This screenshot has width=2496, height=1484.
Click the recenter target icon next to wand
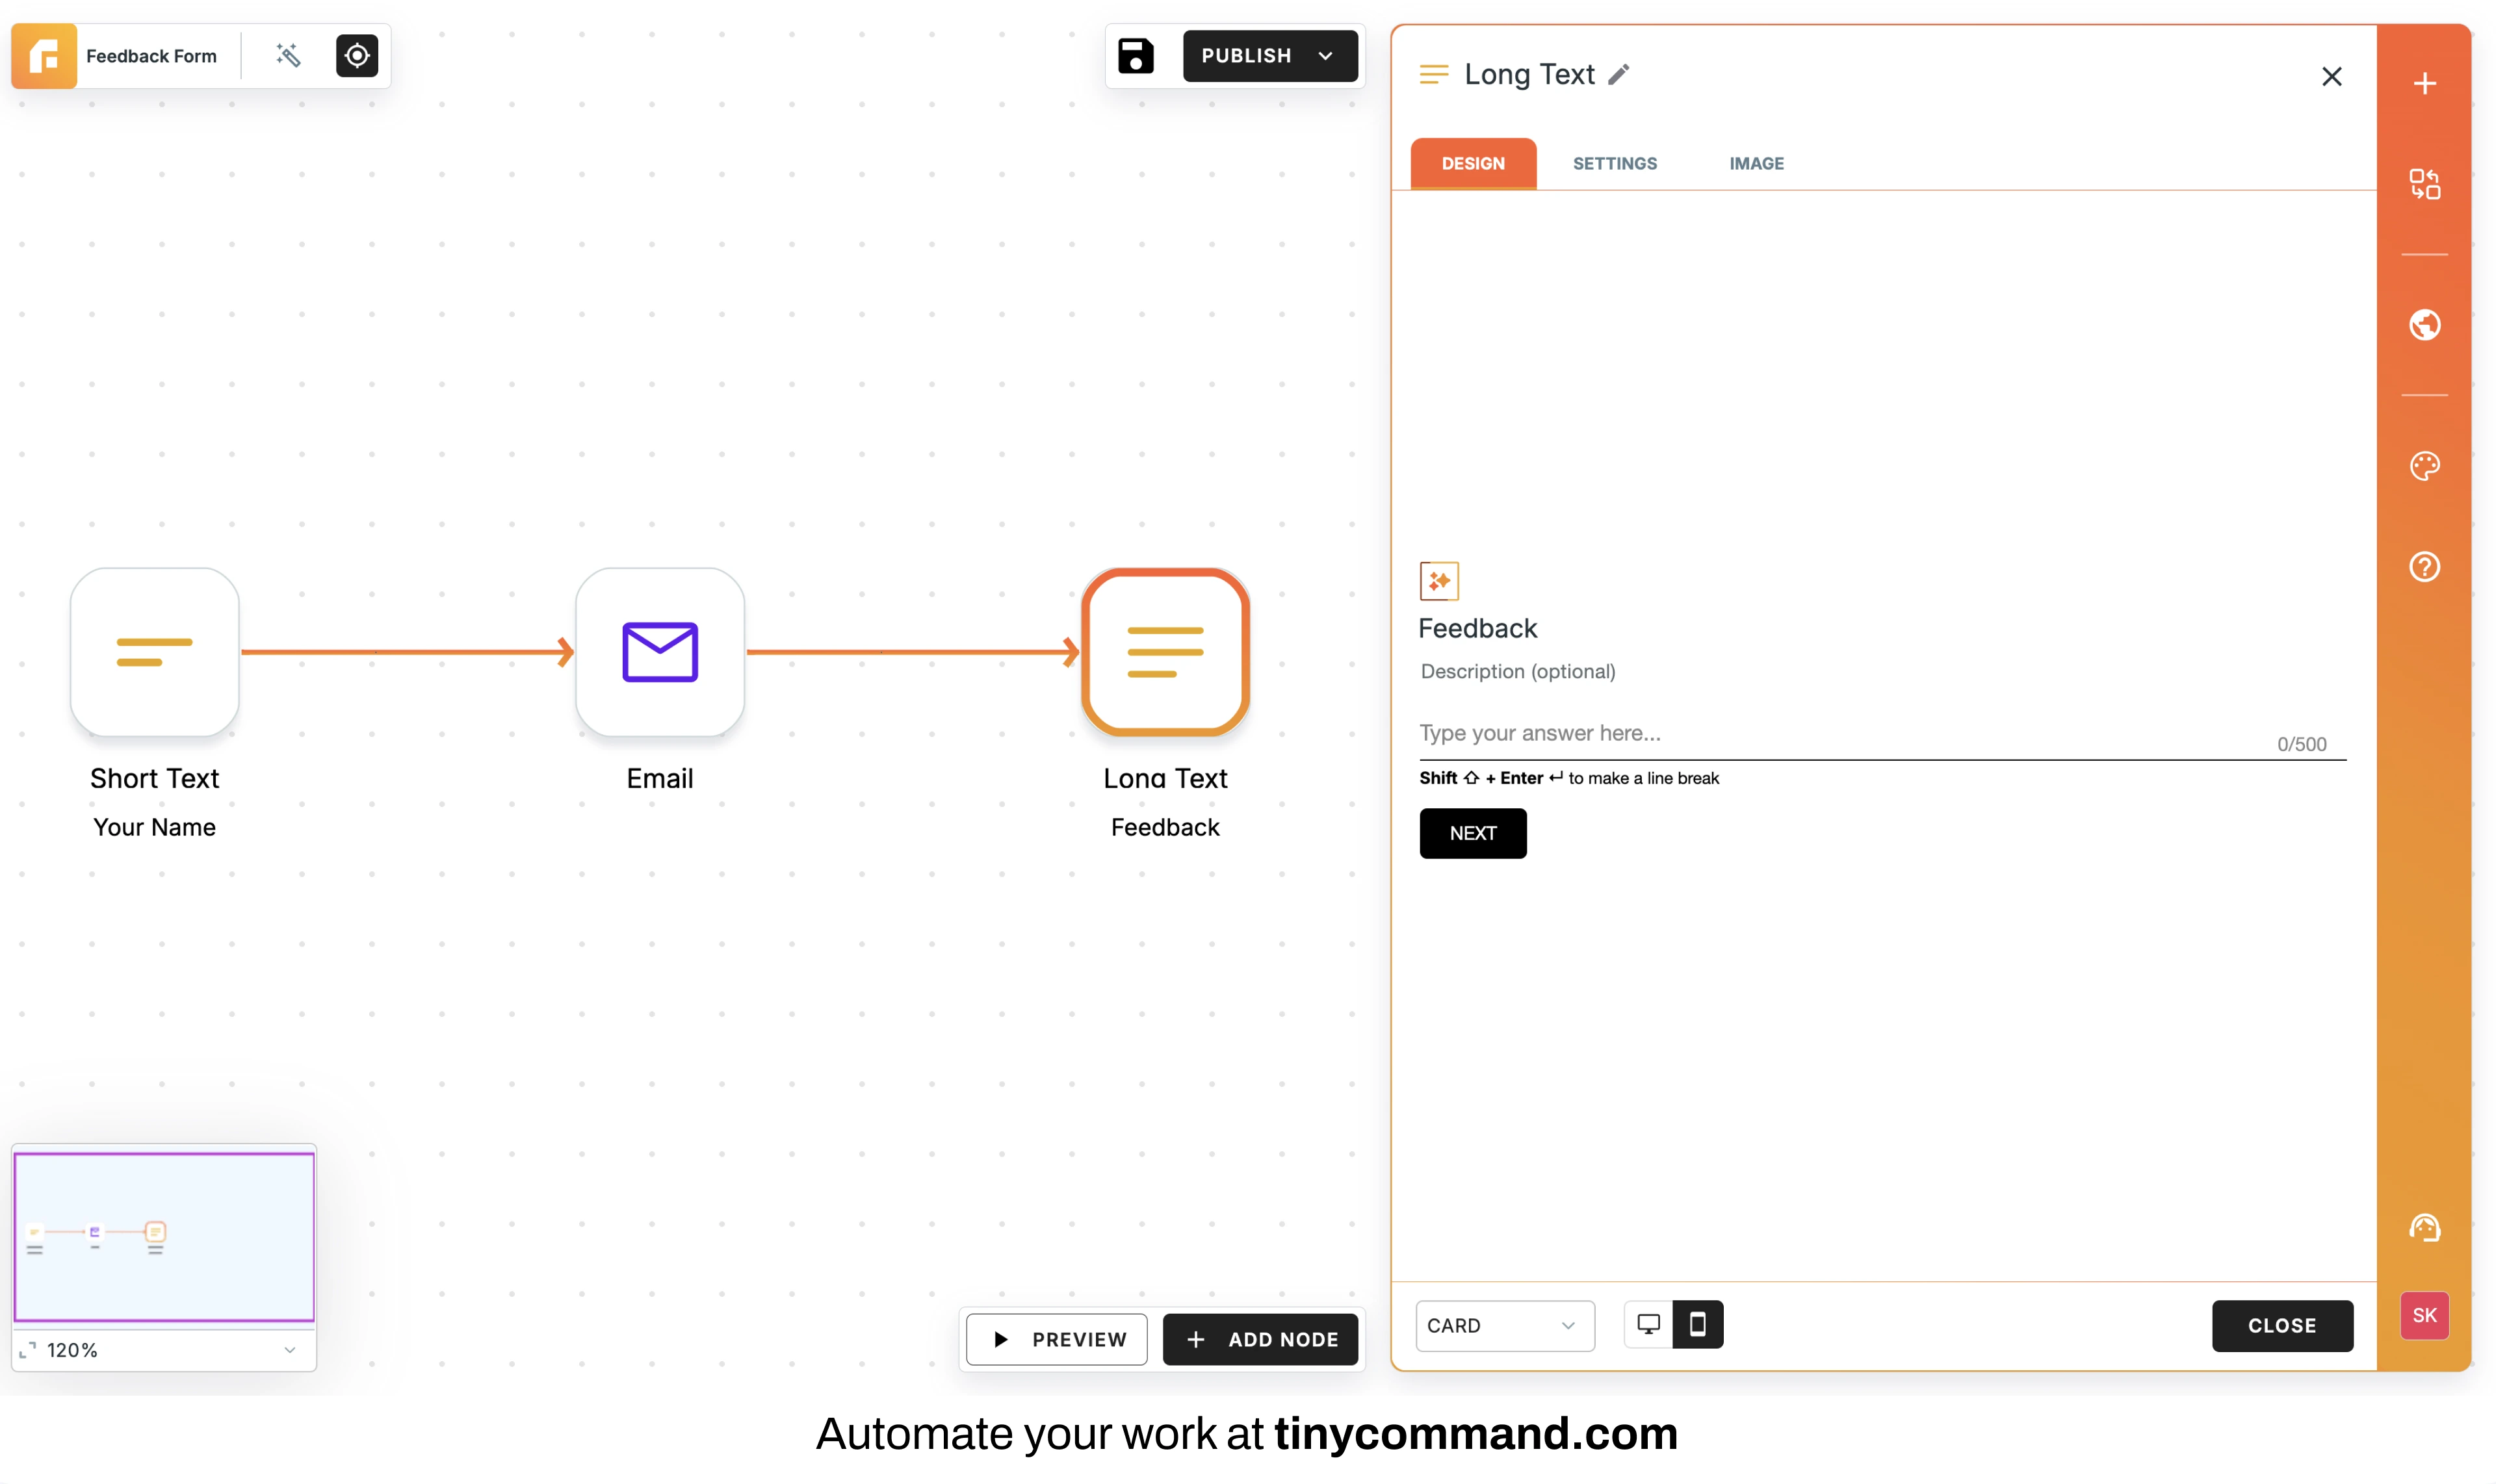coord(356,55)
